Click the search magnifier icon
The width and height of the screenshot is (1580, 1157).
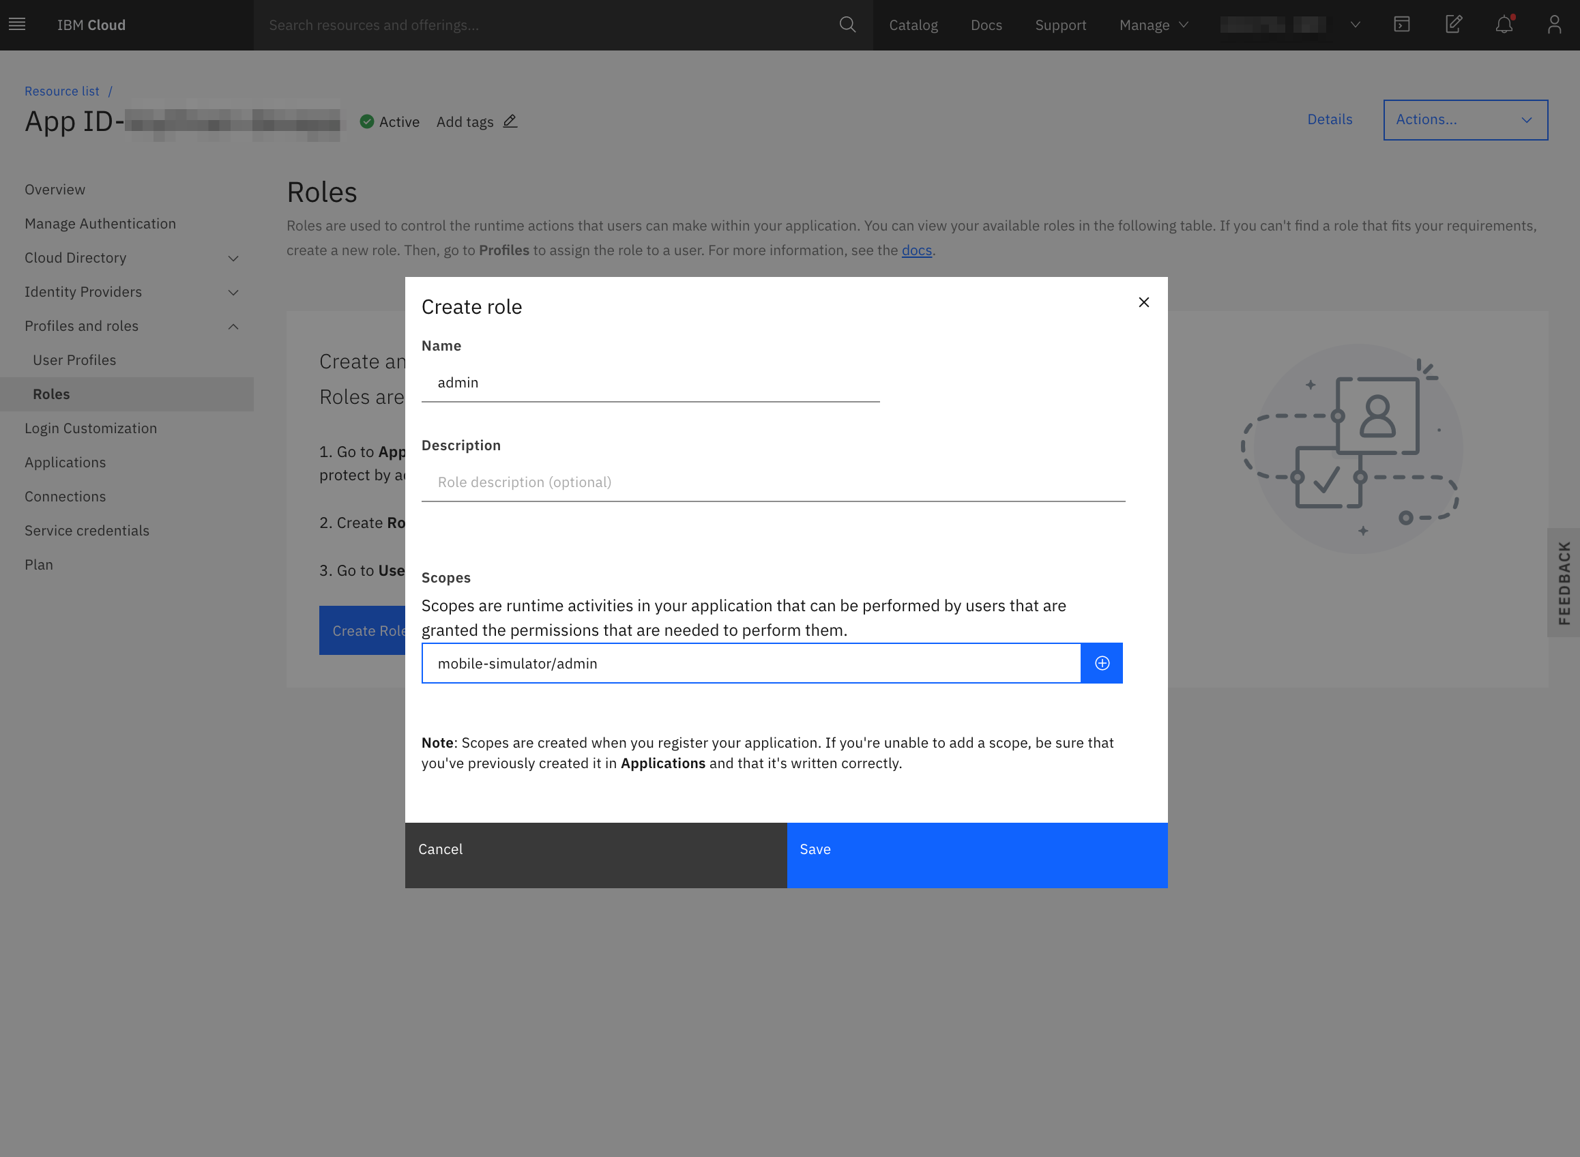coord(847,25)
